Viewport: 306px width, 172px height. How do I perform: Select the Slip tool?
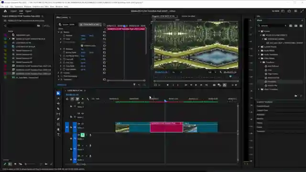58,114
